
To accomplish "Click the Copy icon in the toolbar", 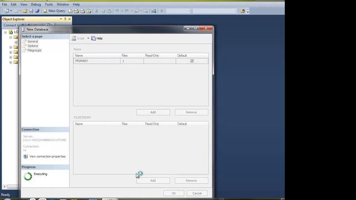I will [x=103, y=11].
